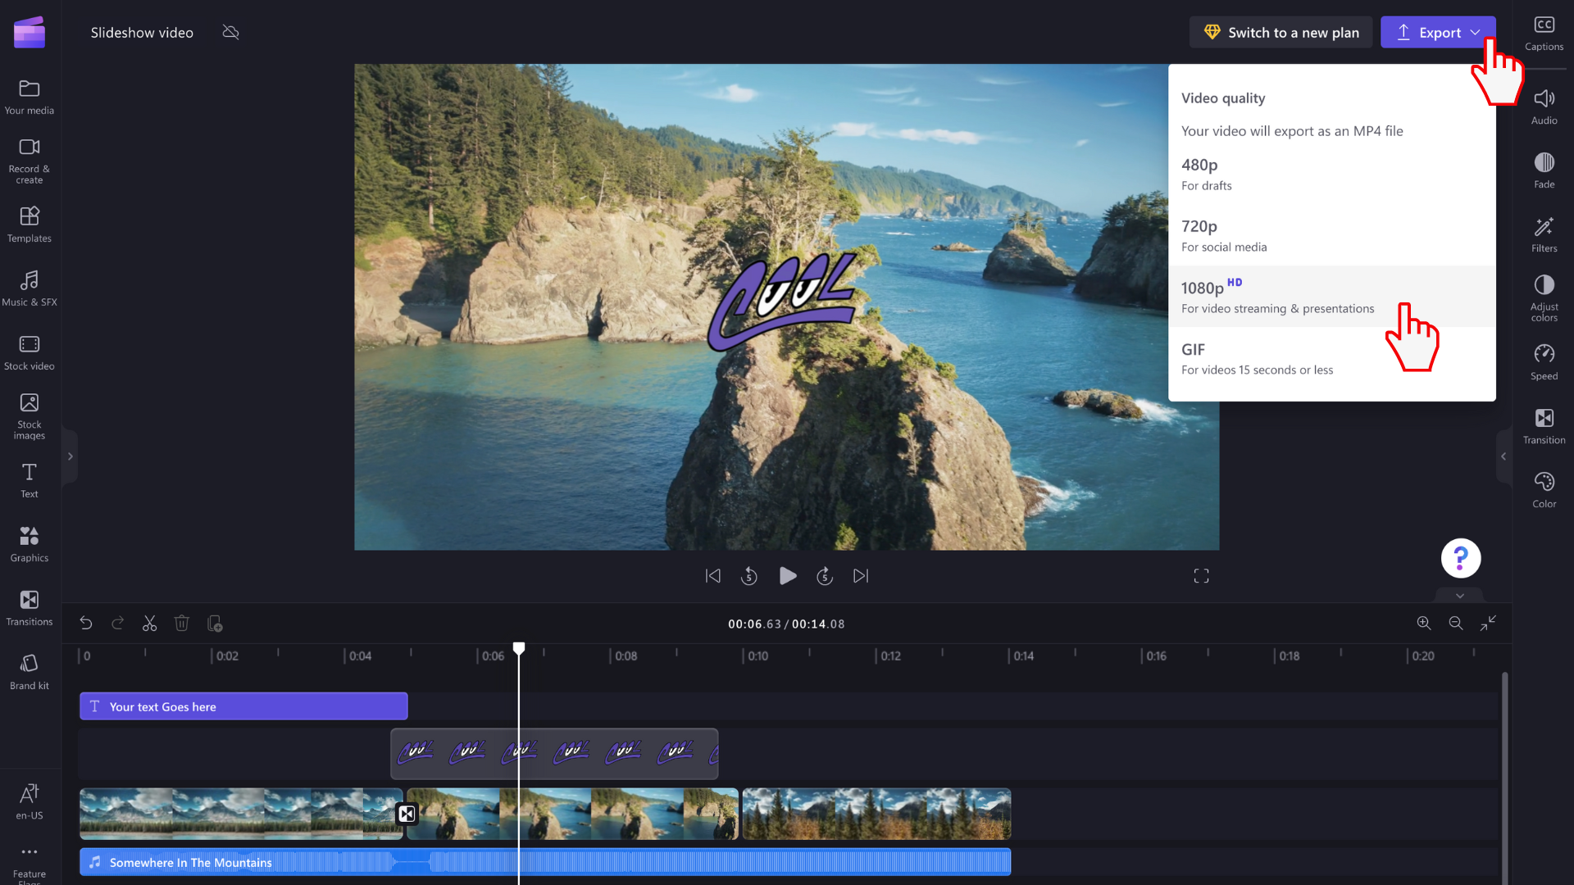Viewport: 1574px width, 885px height.
Task: Click the split scissors tool
Action: pyautogui.click(x=149, y=624)
